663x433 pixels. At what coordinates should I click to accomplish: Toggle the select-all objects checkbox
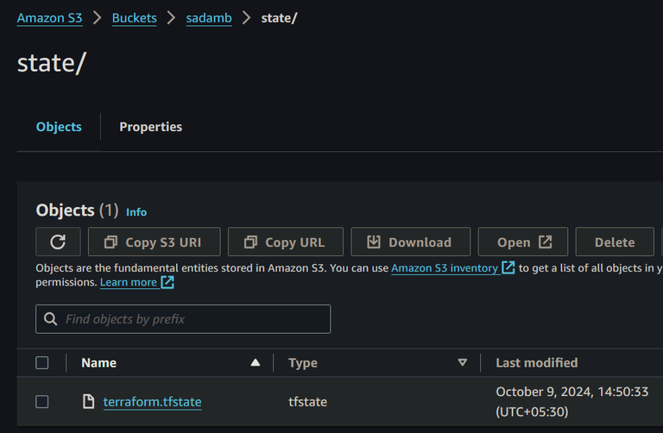point(42,363)
